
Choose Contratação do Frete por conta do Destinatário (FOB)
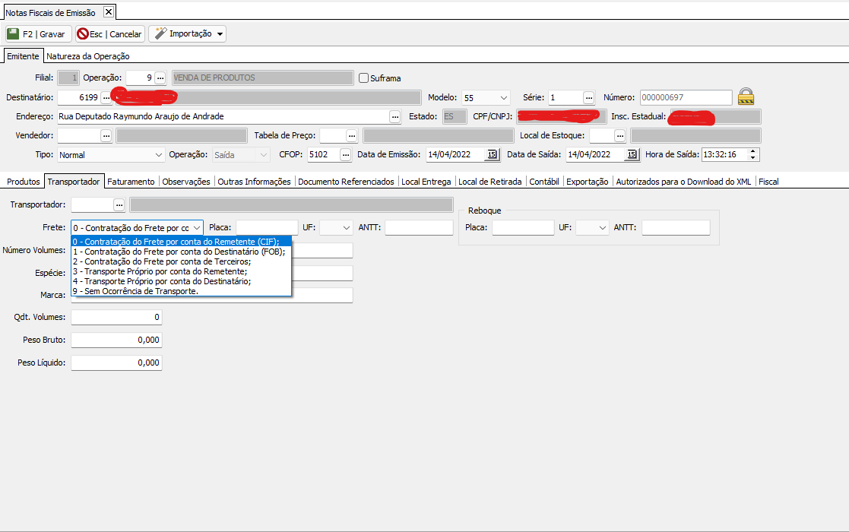pyautogui.click(x=179, y=252)
